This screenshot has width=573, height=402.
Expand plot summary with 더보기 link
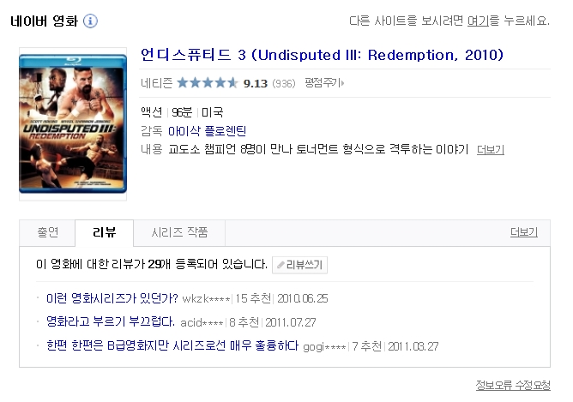(x=491, y=149)
